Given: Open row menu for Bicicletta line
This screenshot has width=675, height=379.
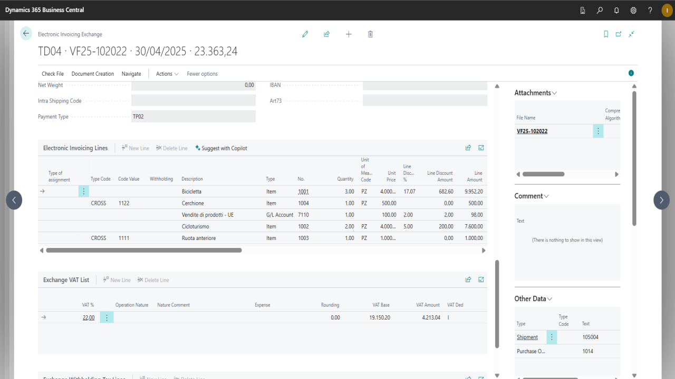Looking at the screenshot, I should pos(83,192).
